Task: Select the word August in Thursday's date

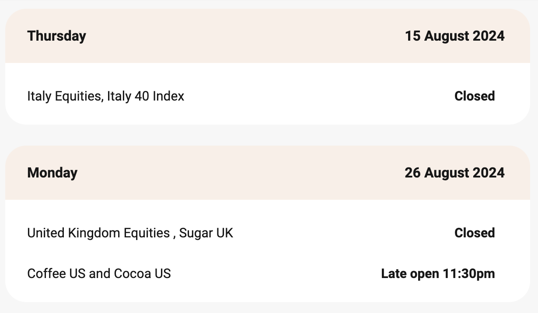Action: tap(446, 36)
